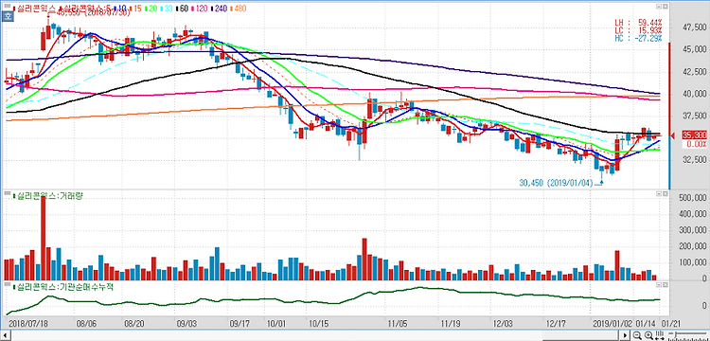Click the chart width adjust arrows icon
This screenshot has height=341, width=710.
point(660,335)
